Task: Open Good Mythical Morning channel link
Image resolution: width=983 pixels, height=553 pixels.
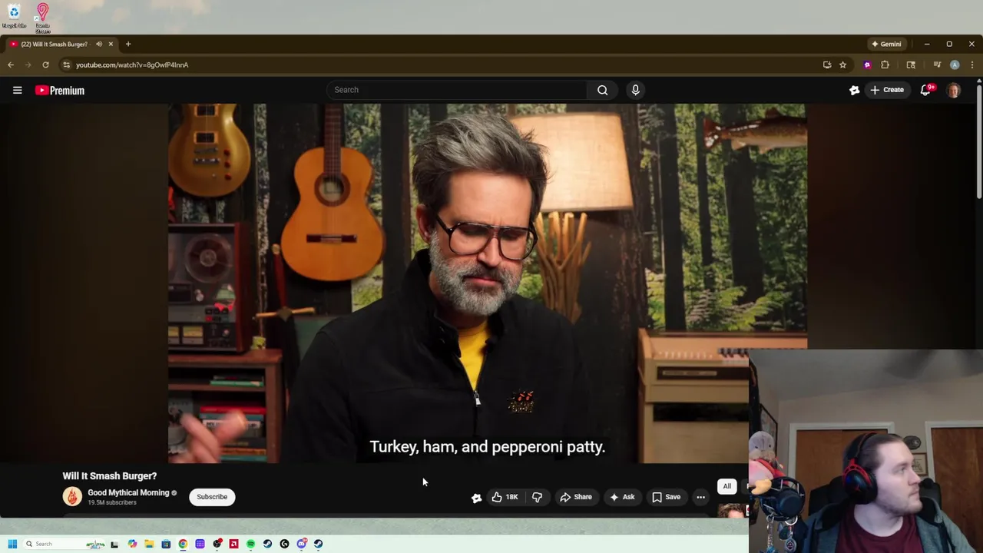Action: 128,492
